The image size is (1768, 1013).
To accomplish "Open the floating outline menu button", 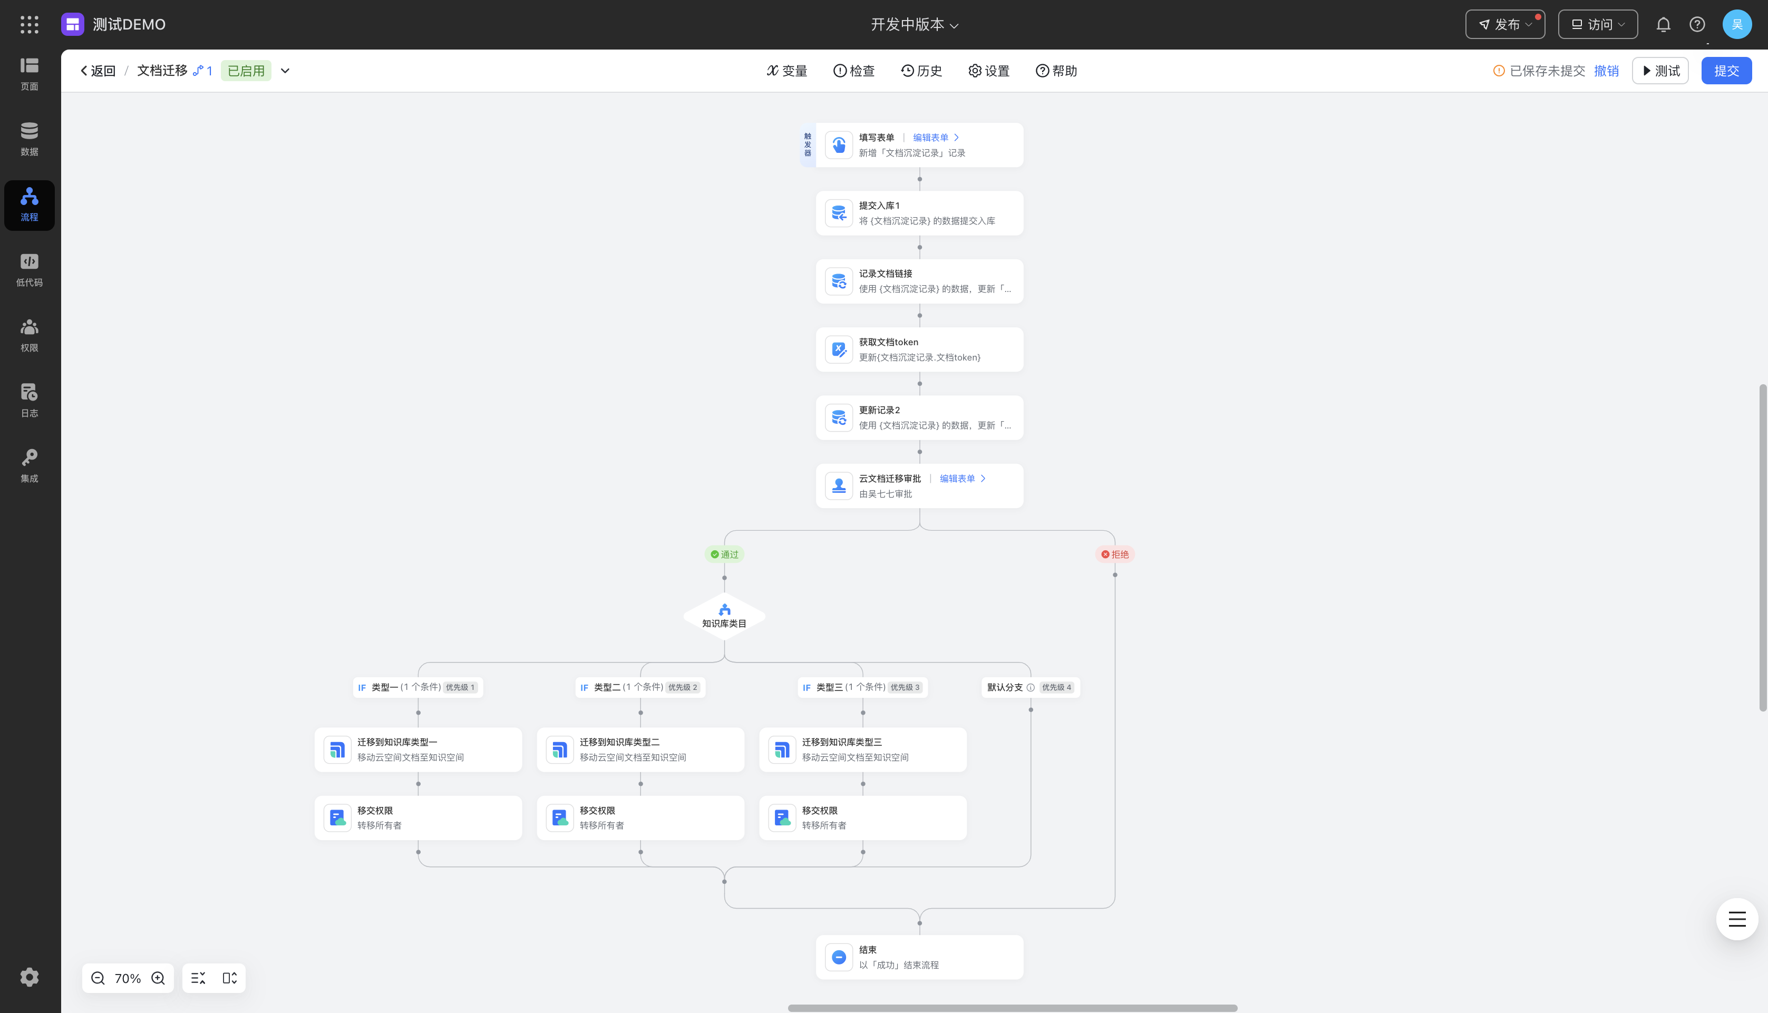I will [x=1737, y=919].
